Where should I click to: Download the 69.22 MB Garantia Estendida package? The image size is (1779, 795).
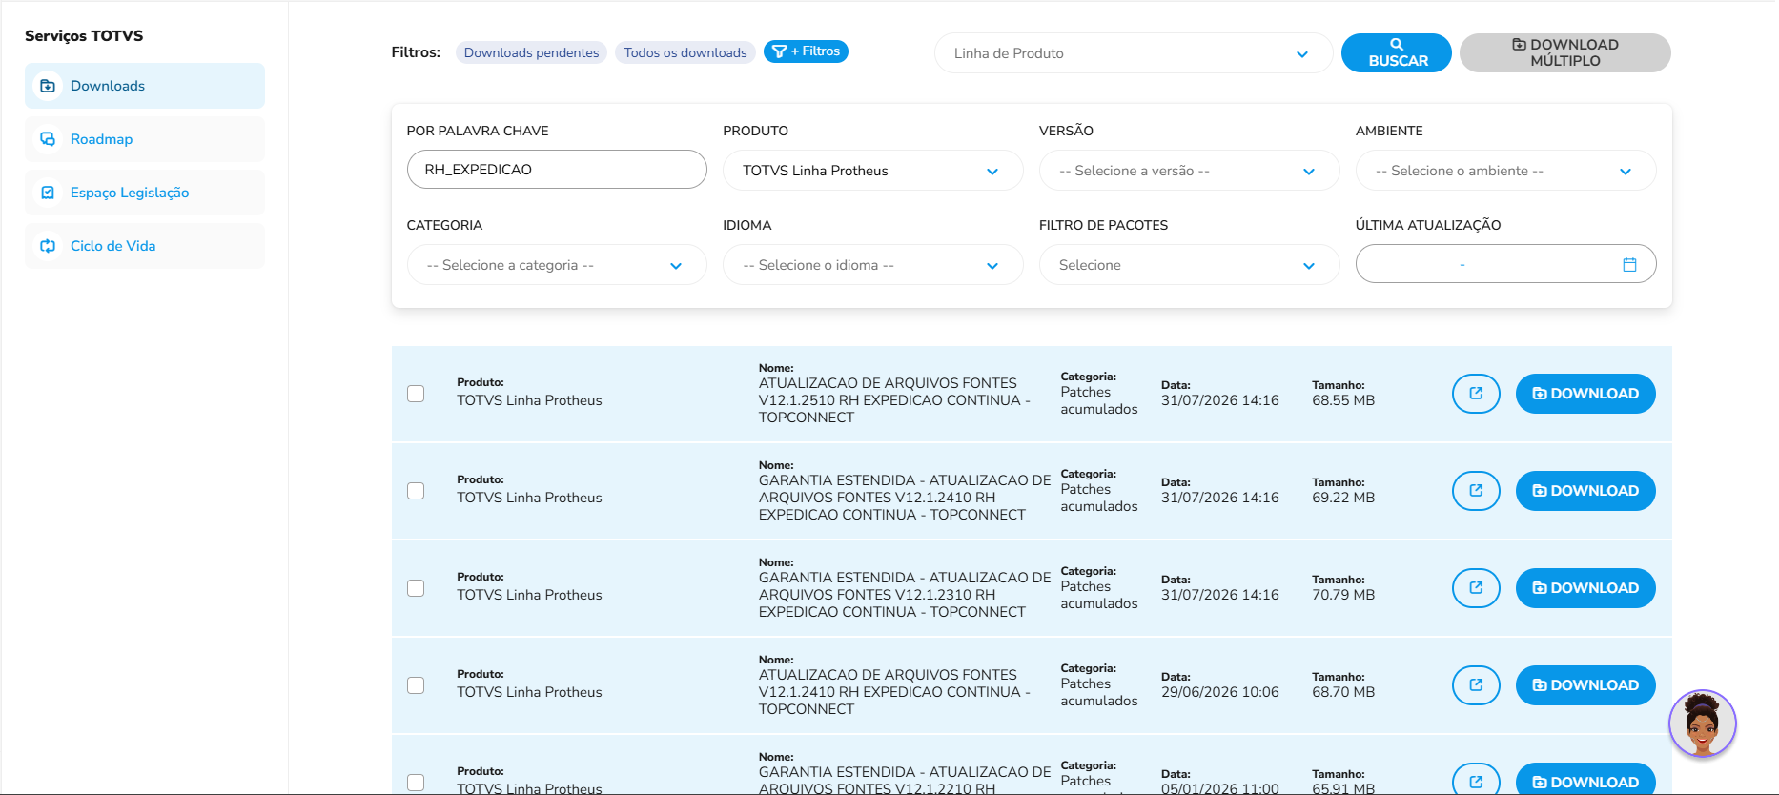[x=1585, y=491]
